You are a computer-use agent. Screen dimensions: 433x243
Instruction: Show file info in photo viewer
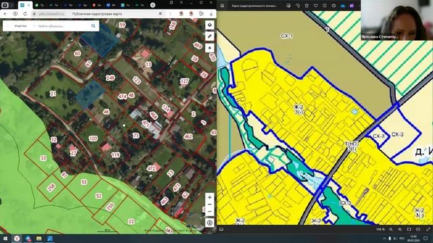coord(325,5)
